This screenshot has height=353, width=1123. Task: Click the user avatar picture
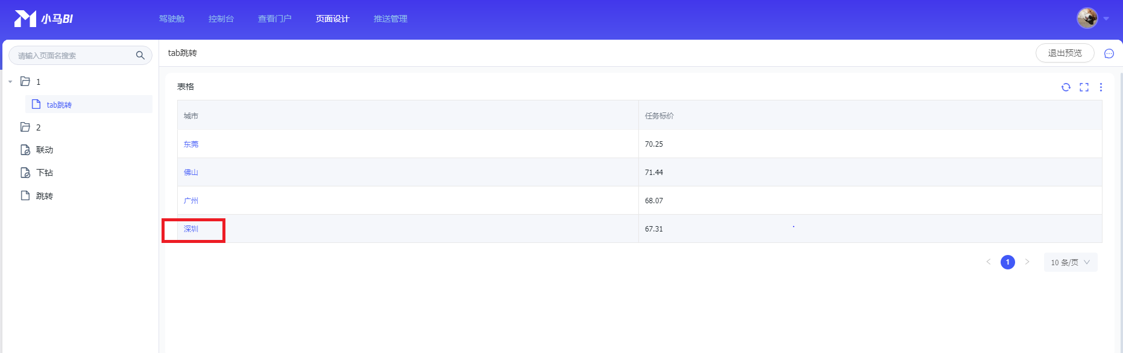1087,18
